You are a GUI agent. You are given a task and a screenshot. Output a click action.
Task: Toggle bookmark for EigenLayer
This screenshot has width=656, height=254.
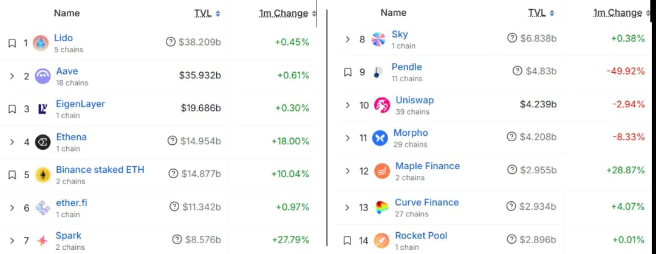point(12,109)
